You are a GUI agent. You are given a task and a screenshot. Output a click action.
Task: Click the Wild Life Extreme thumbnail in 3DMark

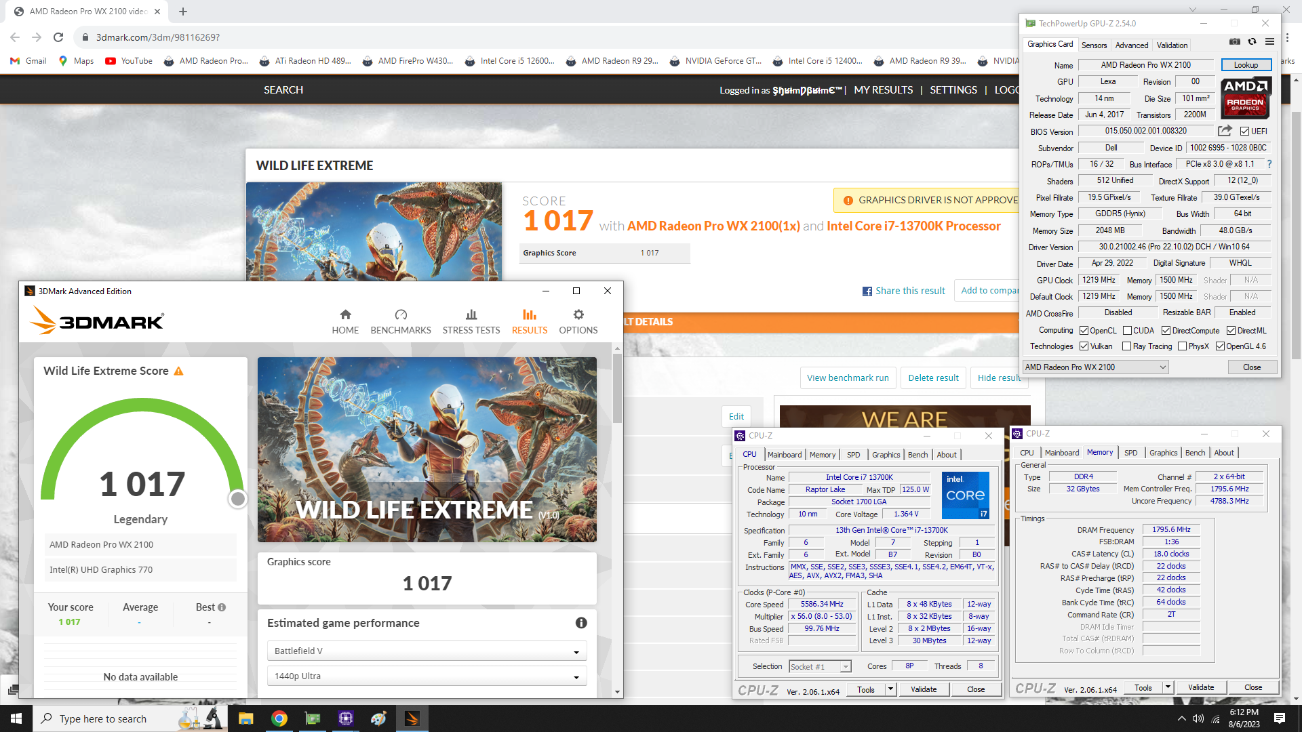click(427, 449)
